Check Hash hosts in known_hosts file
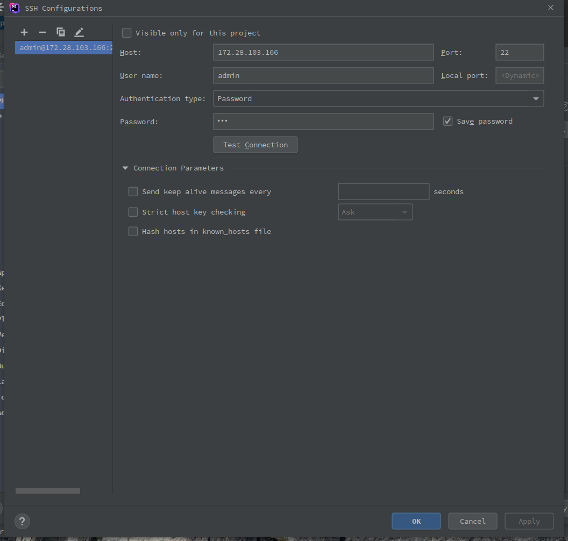The height and width of the screenshot is (541, 568). click(x=133, y=232)
